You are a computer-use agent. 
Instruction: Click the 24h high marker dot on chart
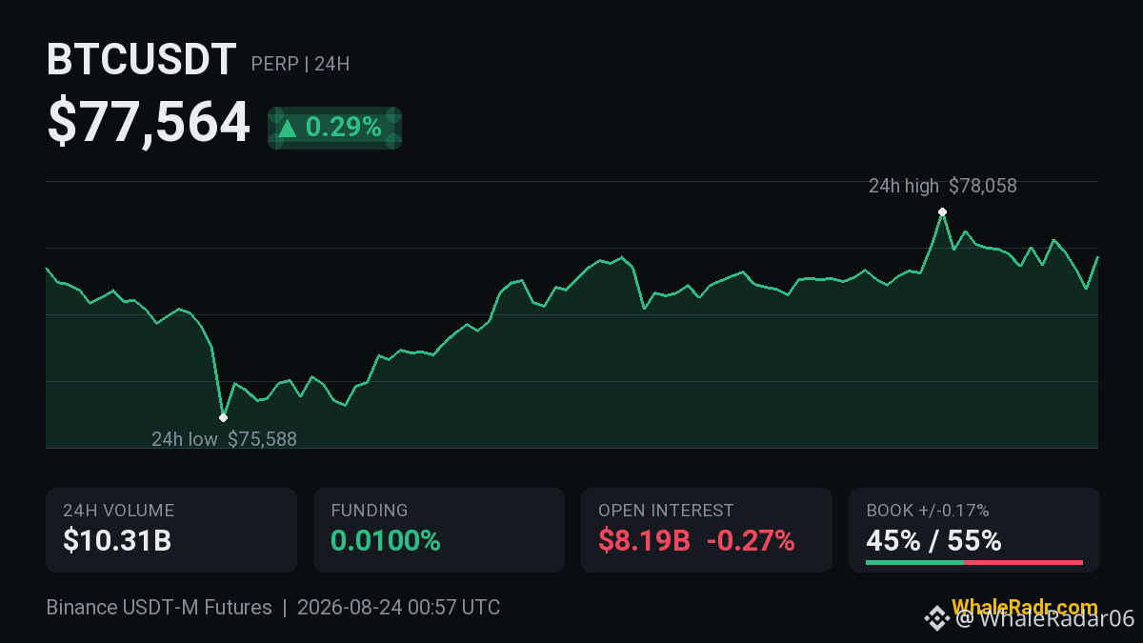coord(942,211)
